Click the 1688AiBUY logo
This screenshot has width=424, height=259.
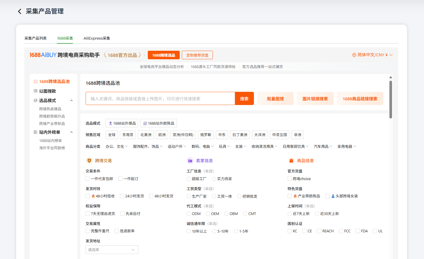pos(43,55)
